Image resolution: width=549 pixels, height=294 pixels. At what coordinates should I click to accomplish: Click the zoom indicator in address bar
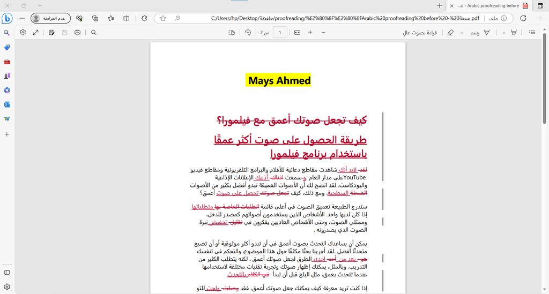[x=177, y=18]
